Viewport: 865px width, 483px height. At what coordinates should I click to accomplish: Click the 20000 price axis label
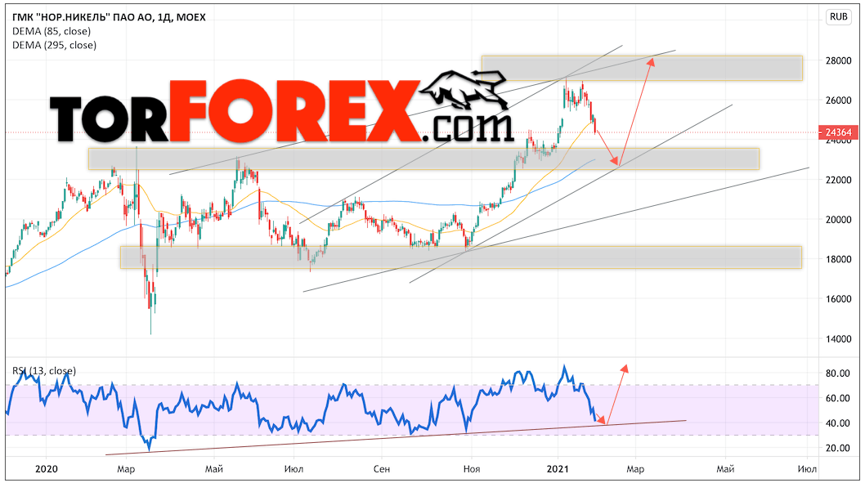[839, 220]
